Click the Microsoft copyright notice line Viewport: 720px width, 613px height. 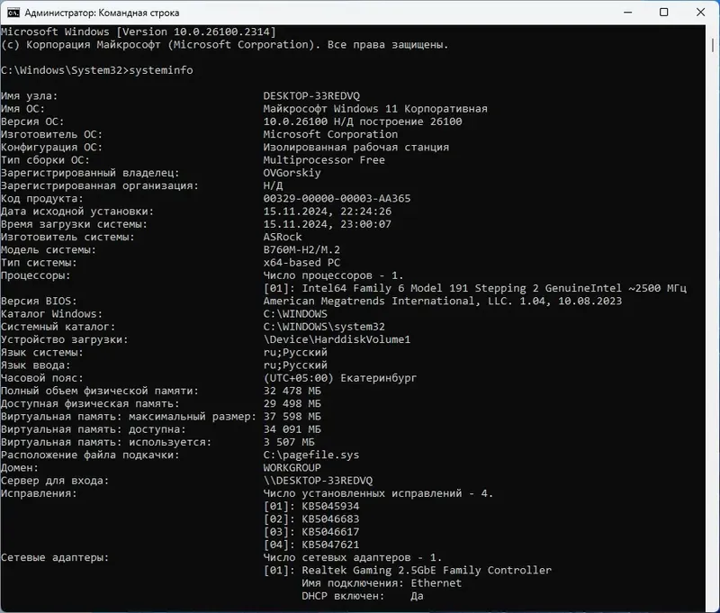pyautogui.click(x=224, y=44)
